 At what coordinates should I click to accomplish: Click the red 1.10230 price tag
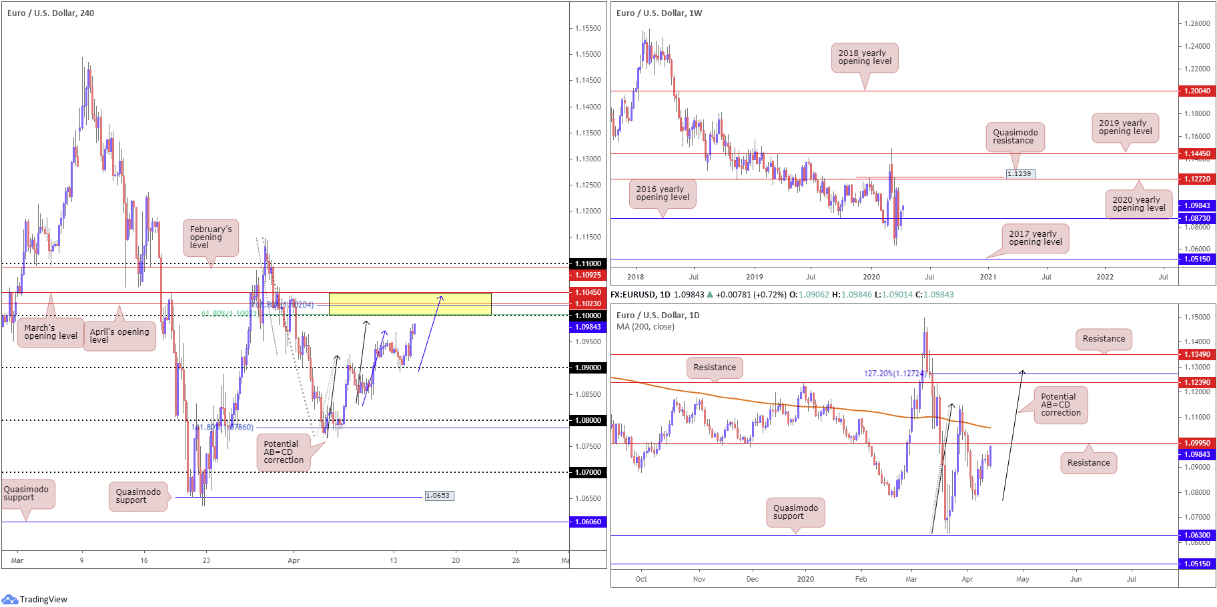tap(588, 303)
